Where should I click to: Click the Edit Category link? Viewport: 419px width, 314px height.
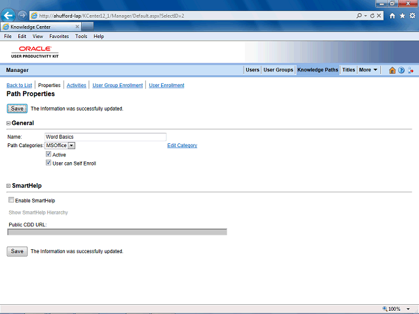(182, 145)
